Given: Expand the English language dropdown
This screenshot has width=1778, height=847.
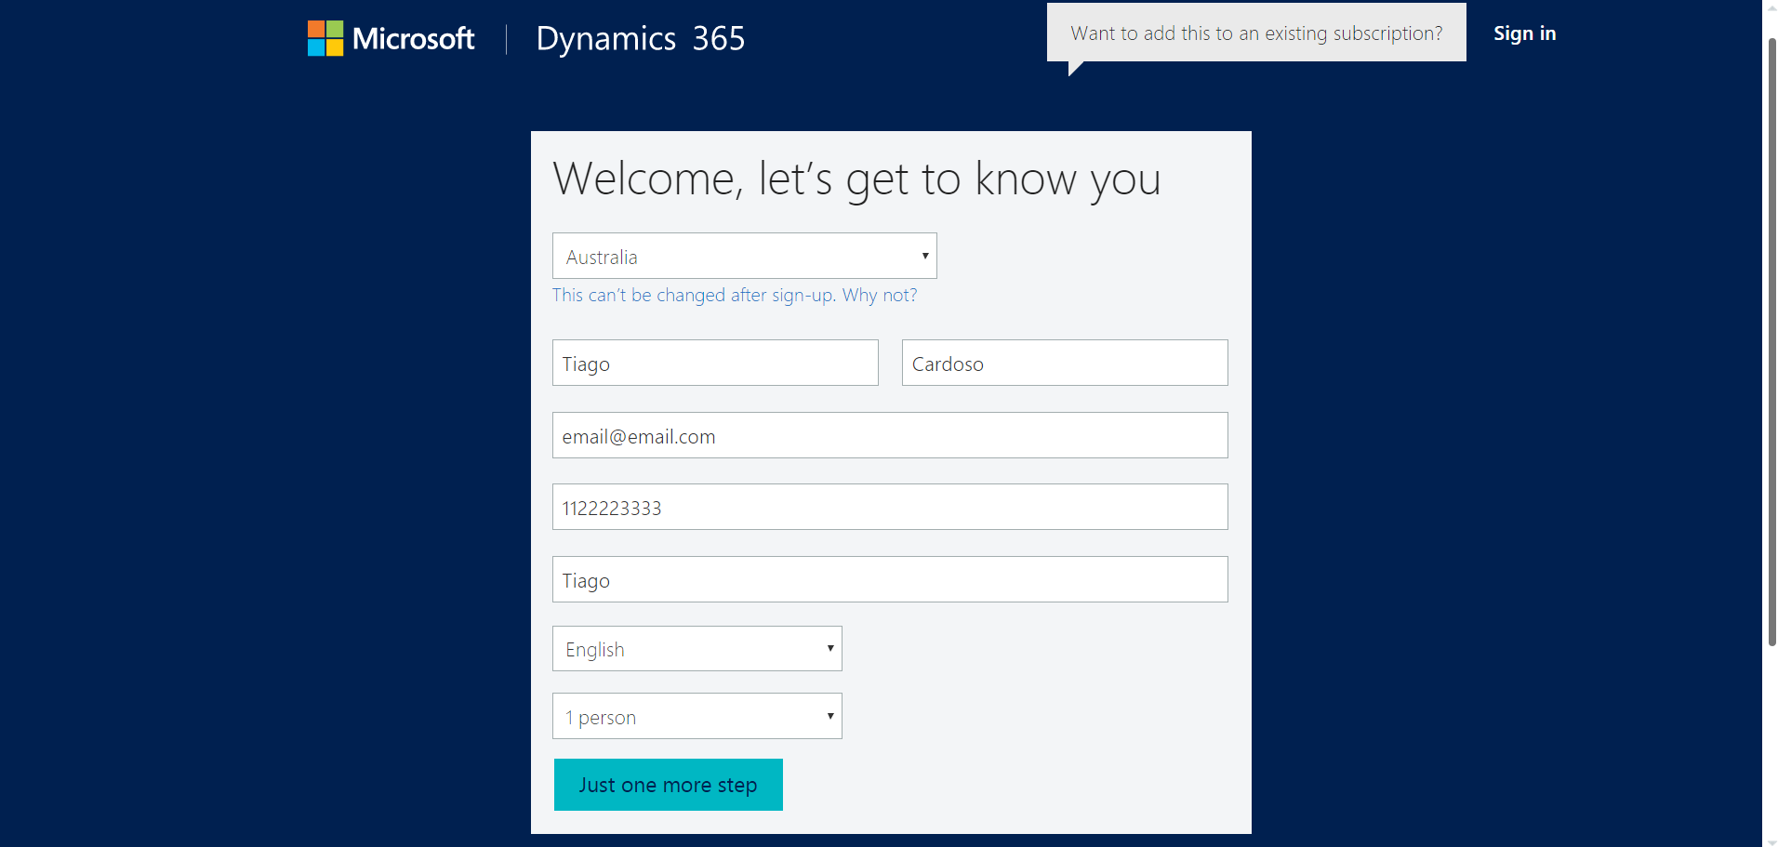Looking at the screenshot, I should tap(697, 649).
